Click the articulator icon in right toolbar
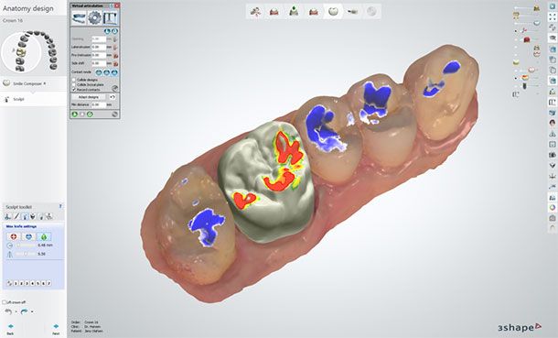The image size is (558, 338). [x=553, y=103]
